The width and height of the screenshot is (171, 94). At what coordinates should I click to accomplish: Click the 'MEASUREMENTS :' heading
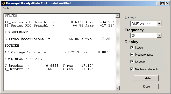(19, 32)
